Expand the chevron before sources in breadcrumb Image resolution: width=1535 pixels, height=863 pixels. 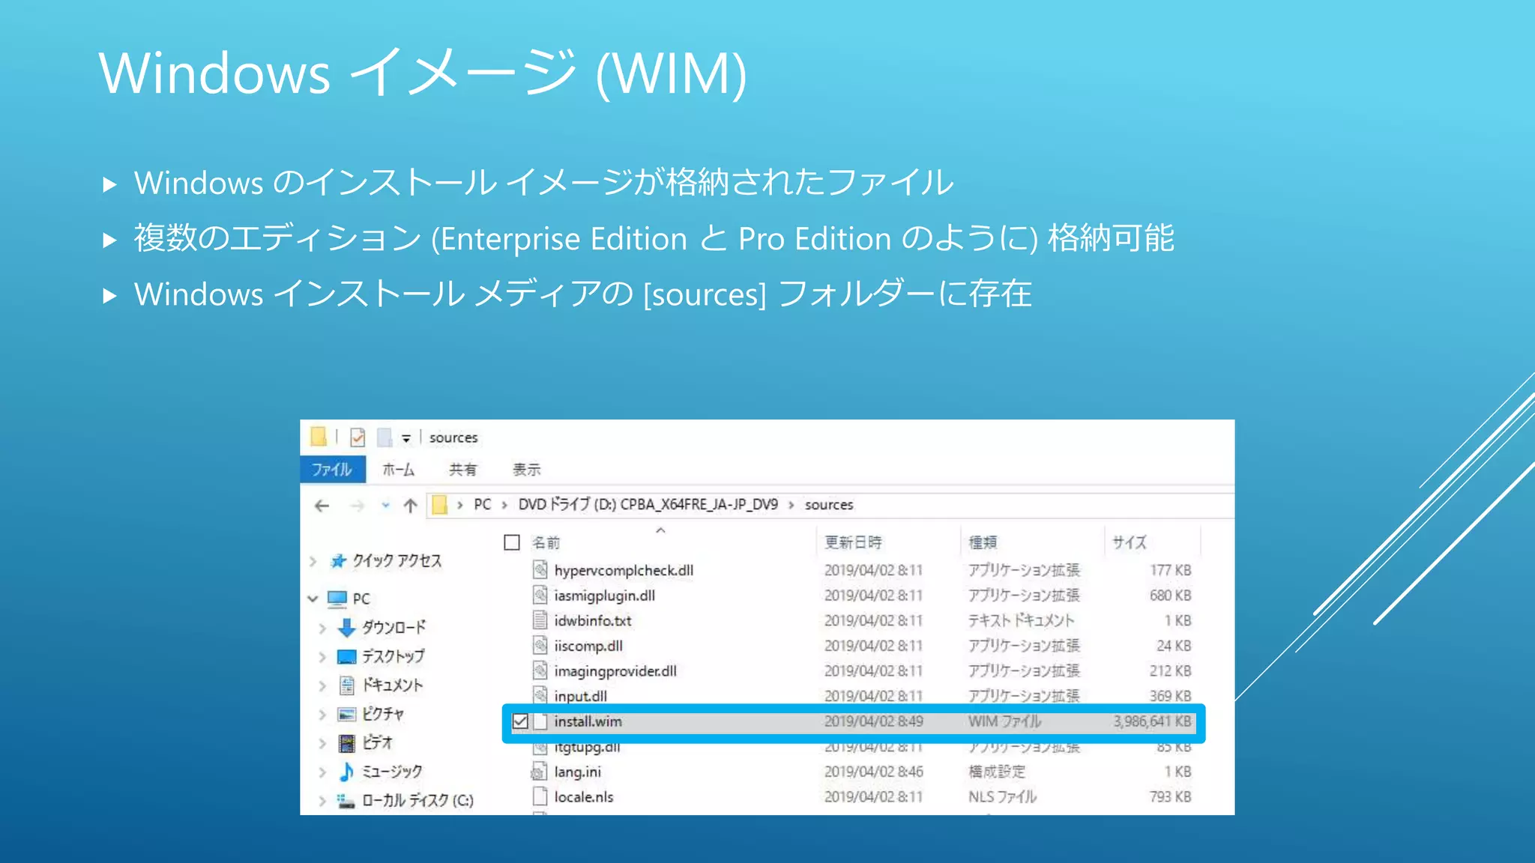click(x=791, y=506)
